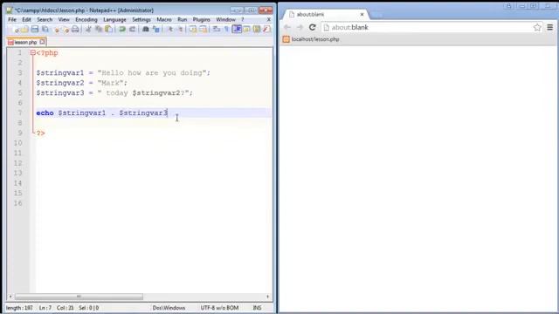Open the localhost/lesson.php bookmark

coord(311,39)
